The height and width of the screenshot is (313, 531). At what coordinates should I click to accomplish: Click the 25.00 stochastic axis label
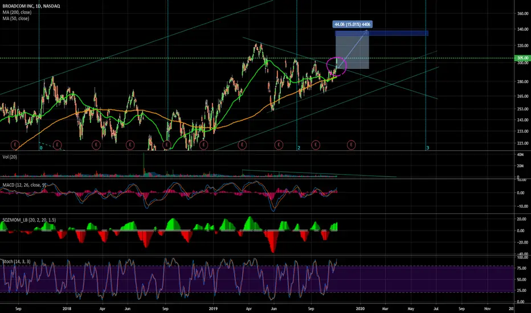tap(522, 291)
